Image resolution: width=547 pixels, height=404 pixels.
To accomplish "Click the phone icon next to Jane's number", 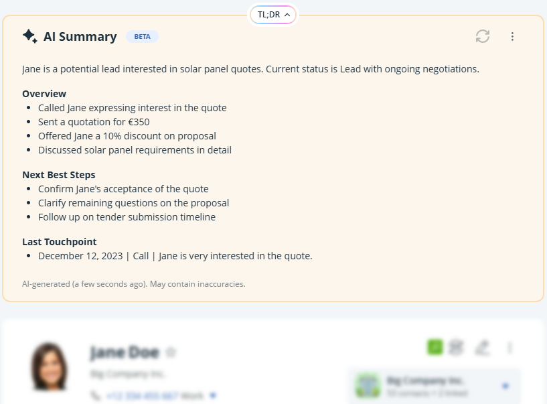I will coord(96,395).
